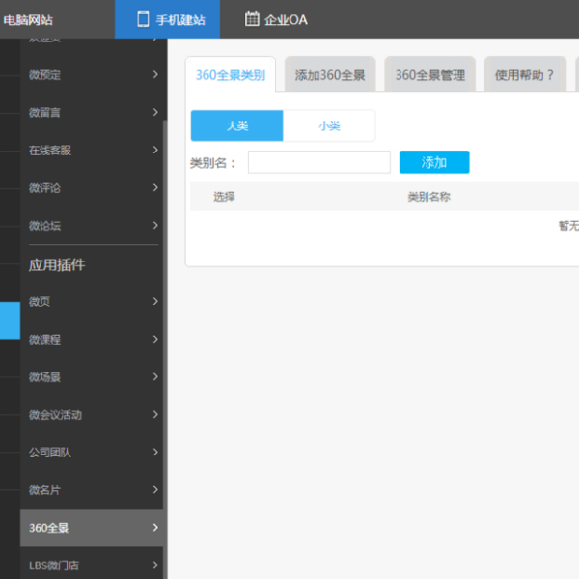Open the 微评论 sidebar item

click(45, 188)
